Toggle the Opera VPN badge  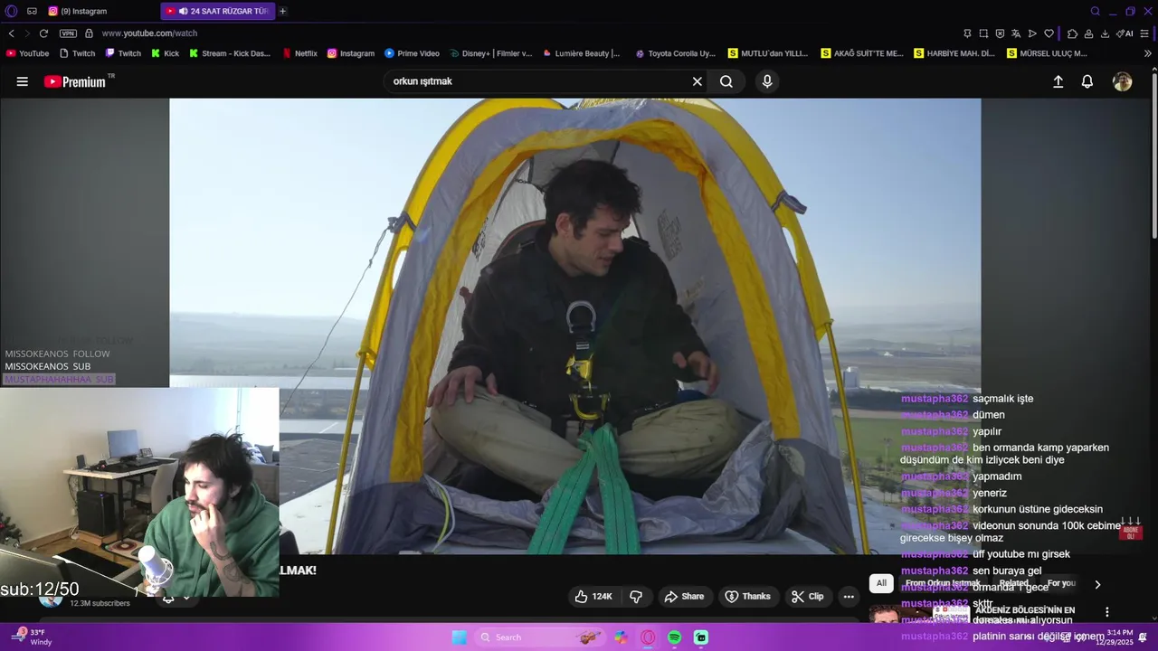pyautogui.click(x=68, y=33)
